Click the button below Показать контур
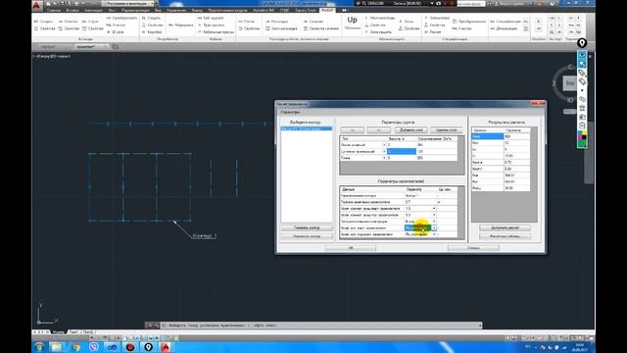627x353 pixels. click(x=307, y=236)
